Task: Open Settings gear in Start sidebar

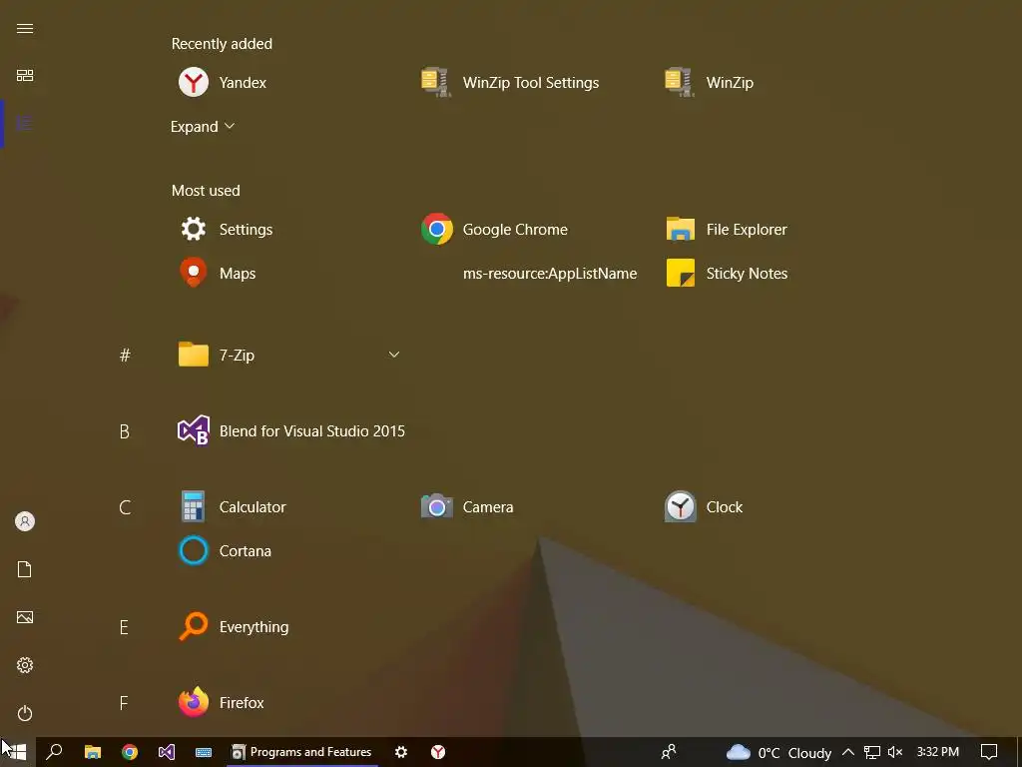Action: click(x=25, y=665)
